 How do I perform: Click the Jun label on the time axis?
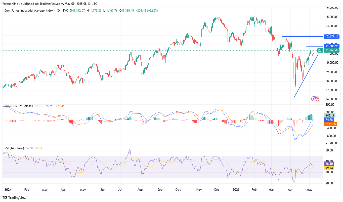[x=102, y=189]
